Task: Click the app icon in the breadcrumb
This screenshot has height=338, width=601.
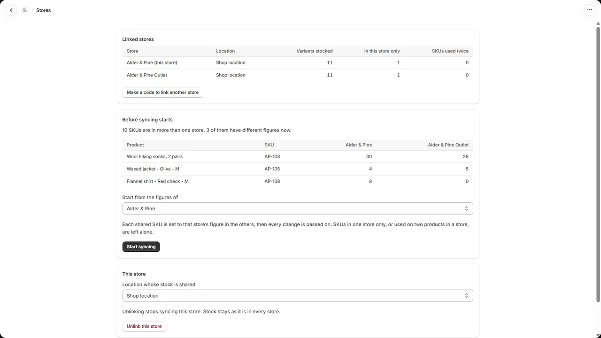Action: 25,10
